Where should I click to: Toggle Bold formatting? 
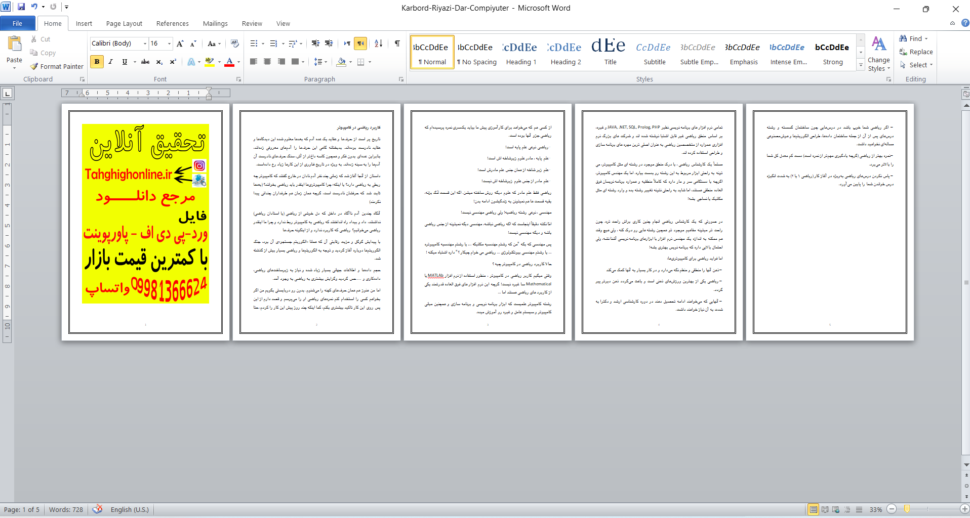tap(97, 62)
